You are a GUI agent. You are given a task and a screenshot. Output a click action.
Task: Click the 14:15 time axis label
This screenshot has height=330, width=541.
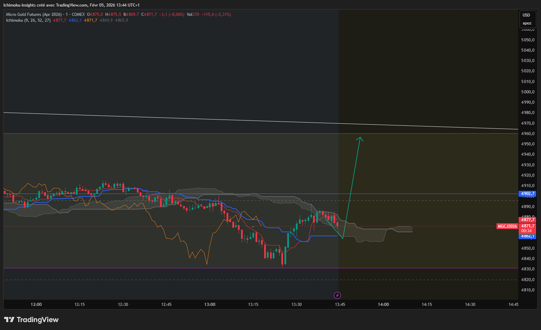pos(427,305)
